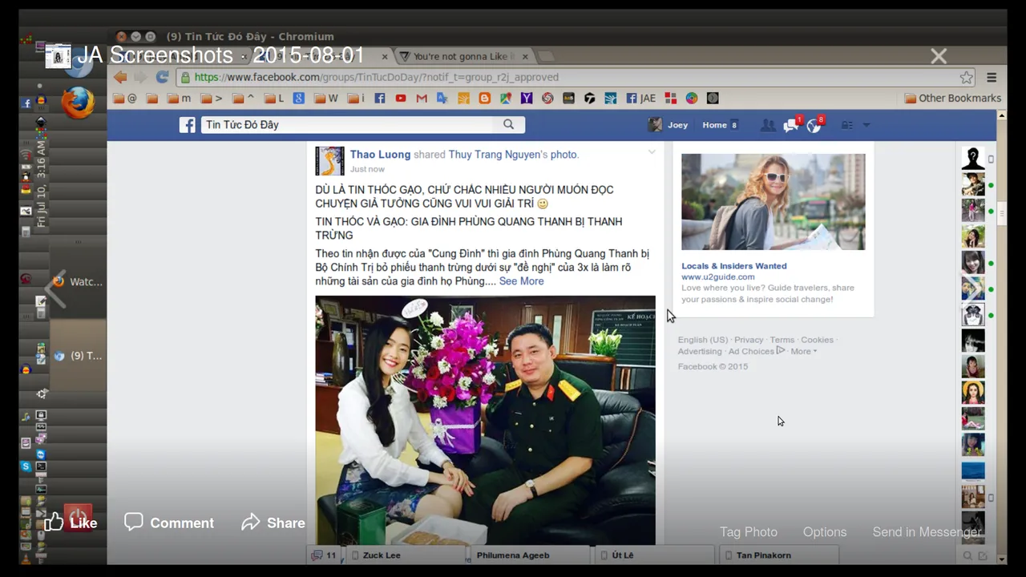This screenshot has height=577, width=1026.
Task: Reload the page with the refresh icon
Action: click(x=162, y=77)
